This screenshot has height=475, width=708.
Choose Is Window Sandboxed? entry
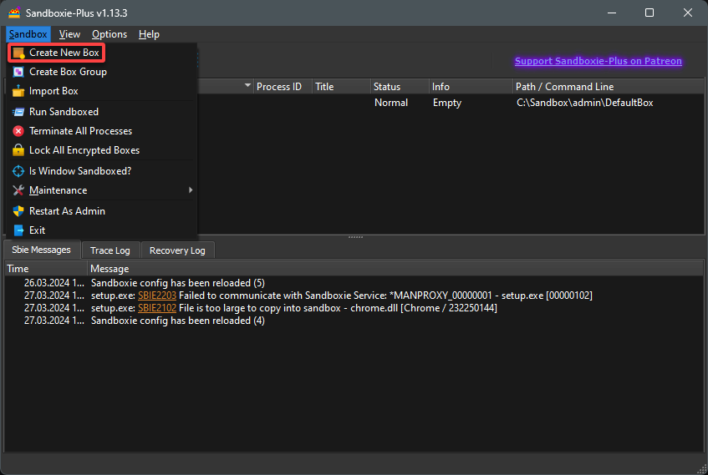[x=102, y=171]
